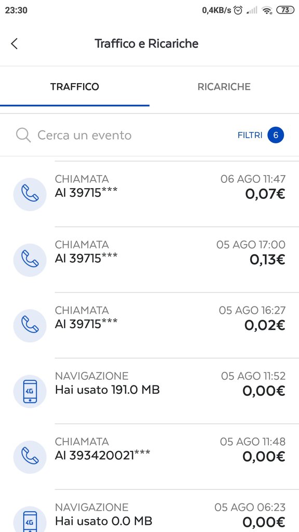The width and height of the screenshot is (299, 532).
Task: Tap the Wi-Fi status bar icon
Action: 267,10
